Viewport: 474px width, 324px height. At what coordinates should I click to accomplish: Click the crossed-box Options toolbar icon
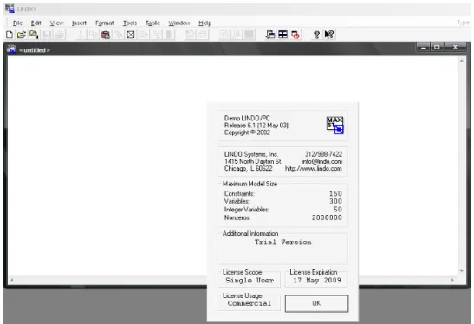click(131, 35)
